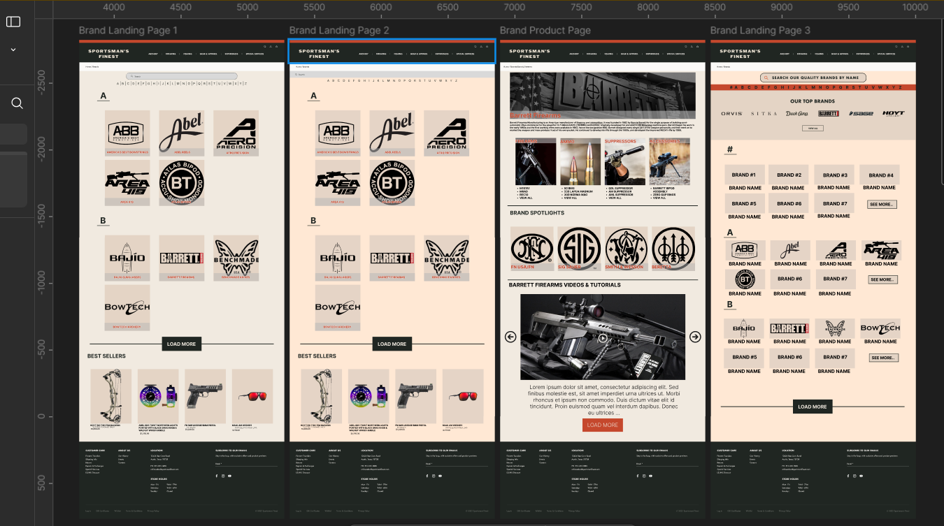944x526 pixels.
Task: Click pistol best seller in Landing Page 2
Action: (x=416, y=396)
